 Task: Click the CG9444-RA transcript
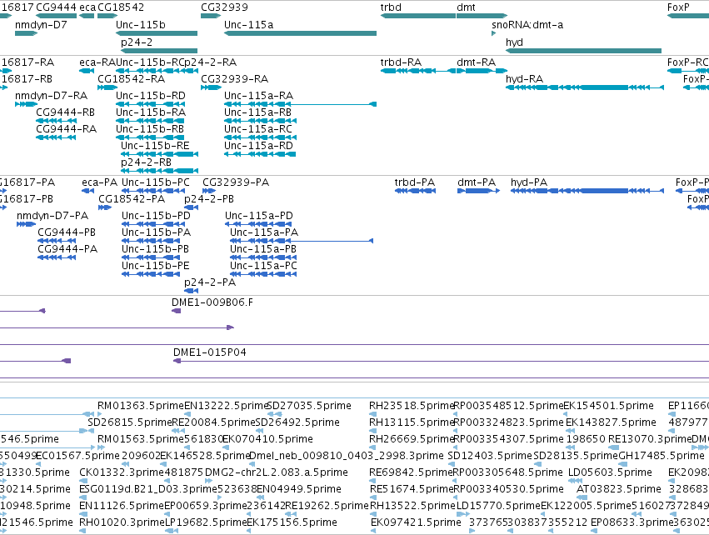pyautogui.click(x=56, y=137)
